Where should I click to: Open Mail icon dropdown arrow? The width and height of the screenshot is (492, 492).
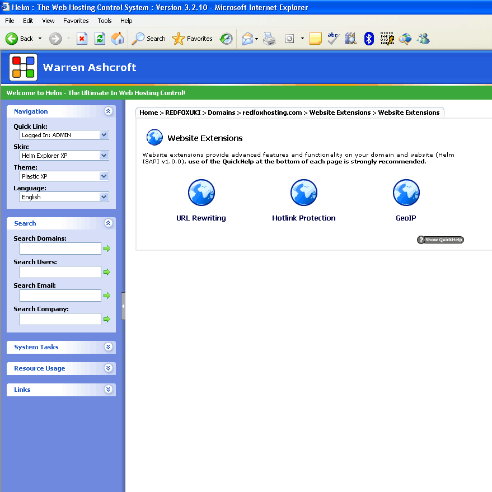point(257,39)
